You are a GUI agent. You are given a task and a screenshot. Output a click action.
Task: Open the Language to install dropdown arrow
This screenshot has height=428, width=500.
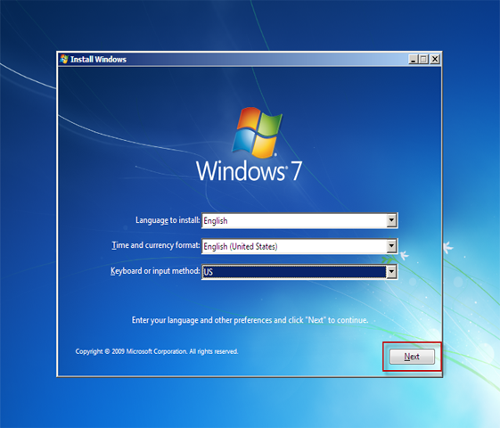pyautogui.click(x=391, y=220)
